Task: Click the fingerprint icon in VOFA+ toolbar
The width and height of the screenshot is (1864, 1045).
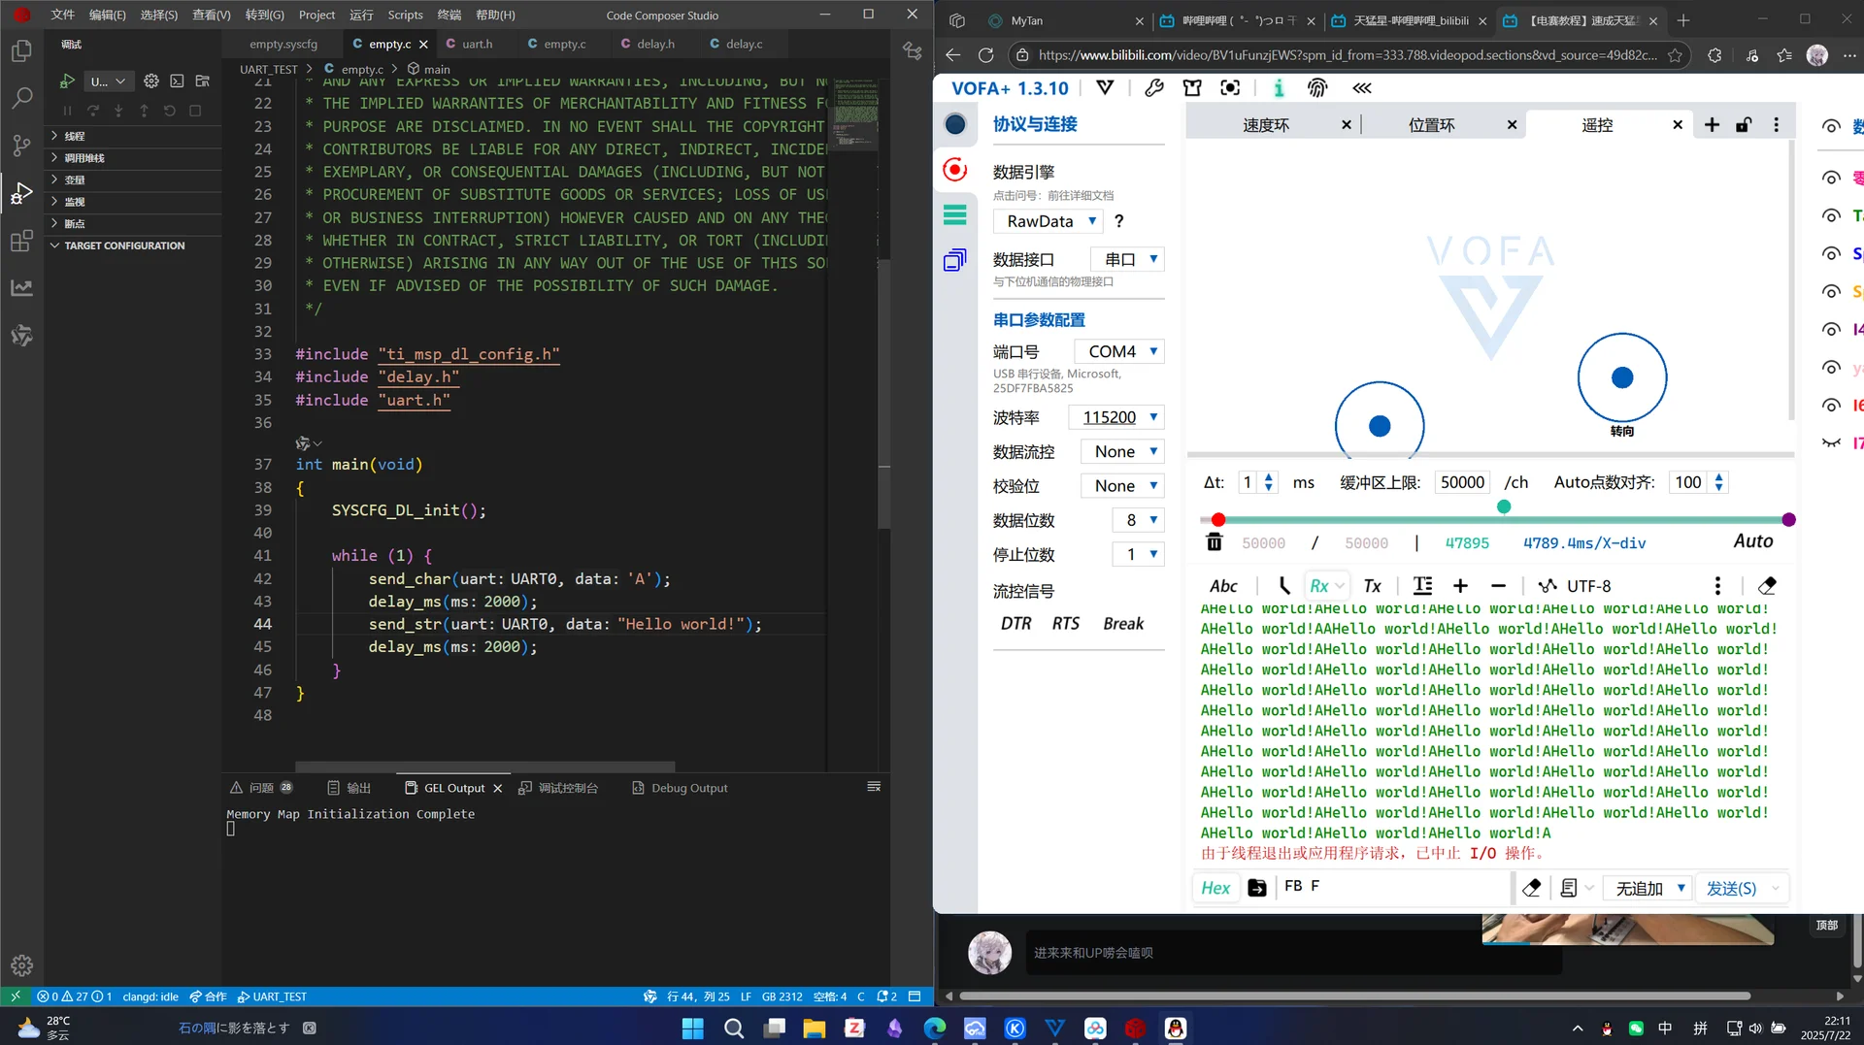Action: coord(1316,88)
